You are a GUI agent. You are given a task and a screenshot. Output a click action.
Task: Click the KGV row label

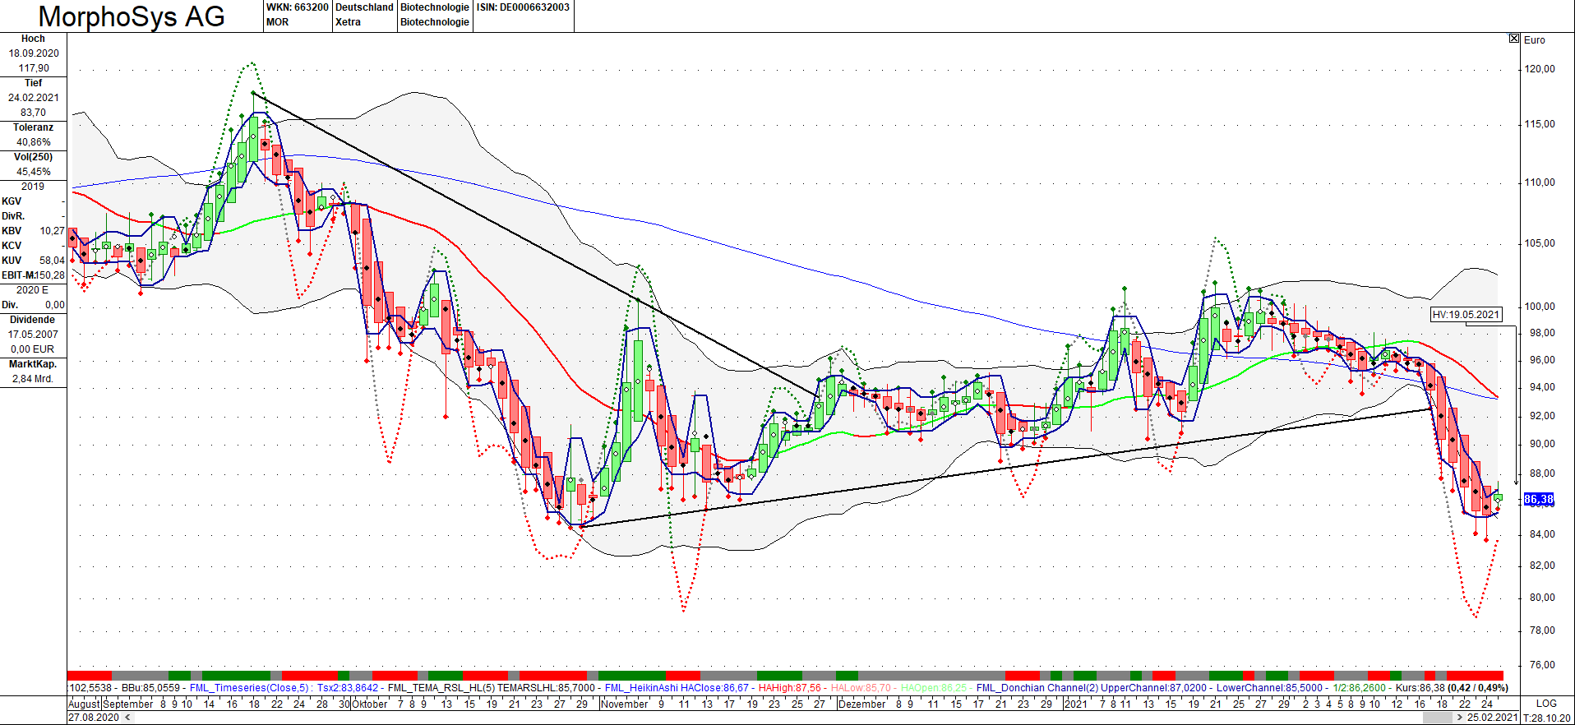click(12, 201)
